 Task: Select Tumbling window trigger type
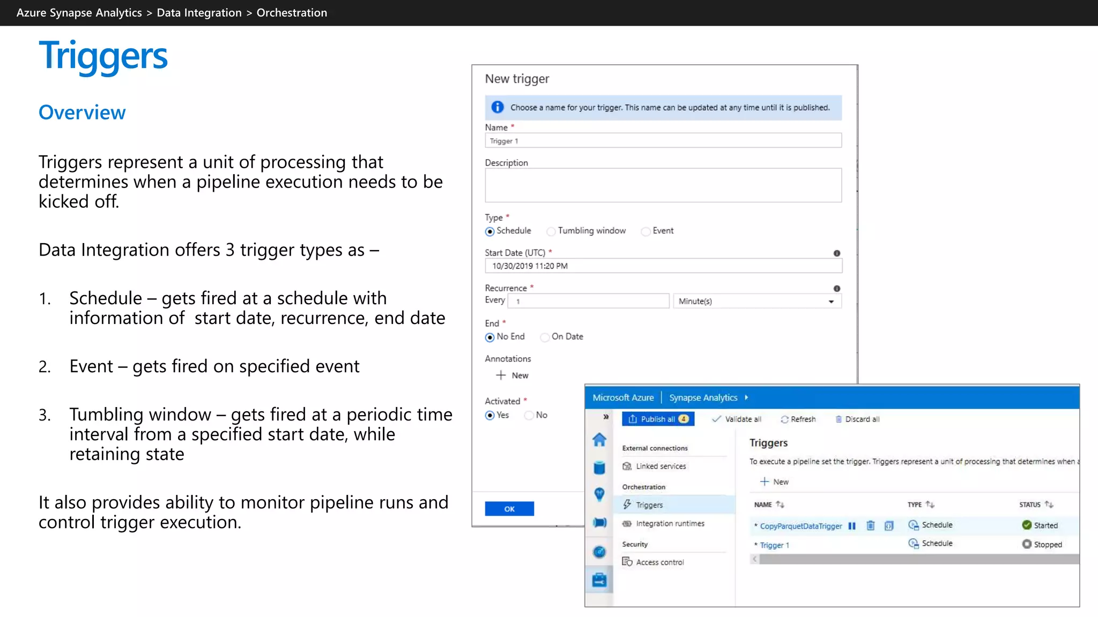point(551,231)
